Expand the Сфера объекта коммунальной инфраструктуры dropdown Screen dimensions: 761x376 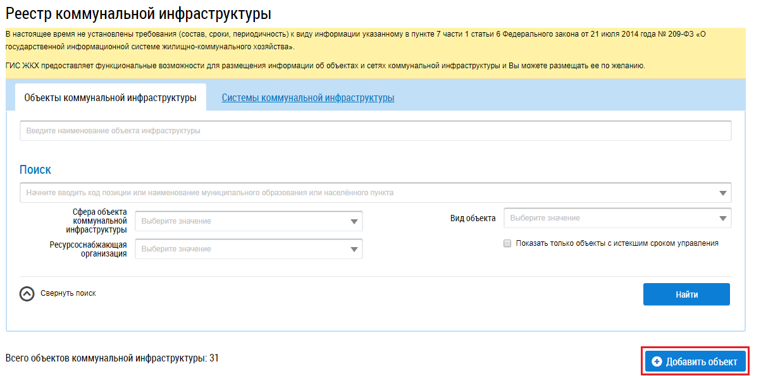249,222
